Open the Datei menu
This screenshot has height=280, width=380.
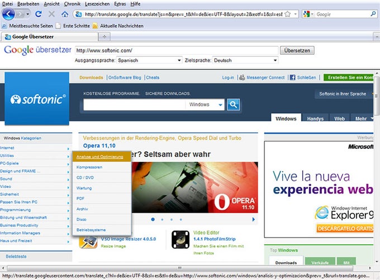point(7,4)
